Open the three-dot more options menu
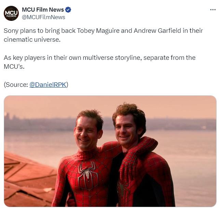This screenshot has width=220, height=213. click(x=213, y=10)
